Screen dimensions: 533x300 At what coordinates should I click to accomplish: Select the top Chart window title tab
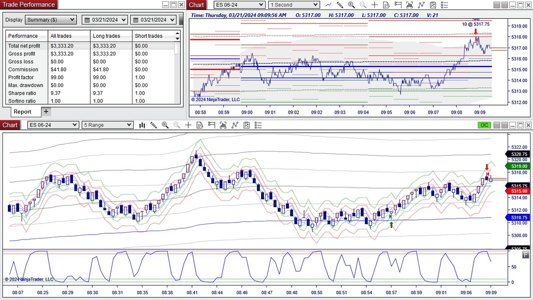coord(196,5)
